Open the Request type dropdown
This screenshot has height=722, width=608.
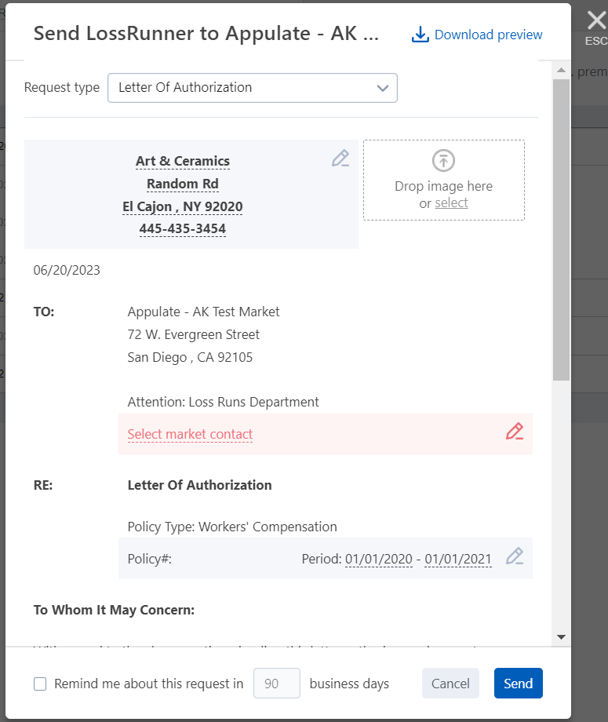tap(252, 88)
